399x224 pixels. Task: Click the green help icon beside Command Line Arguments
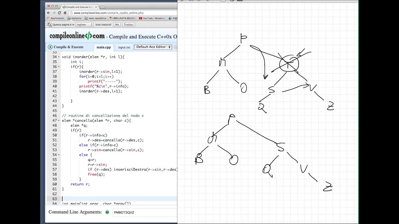click(x=107, y=212)
